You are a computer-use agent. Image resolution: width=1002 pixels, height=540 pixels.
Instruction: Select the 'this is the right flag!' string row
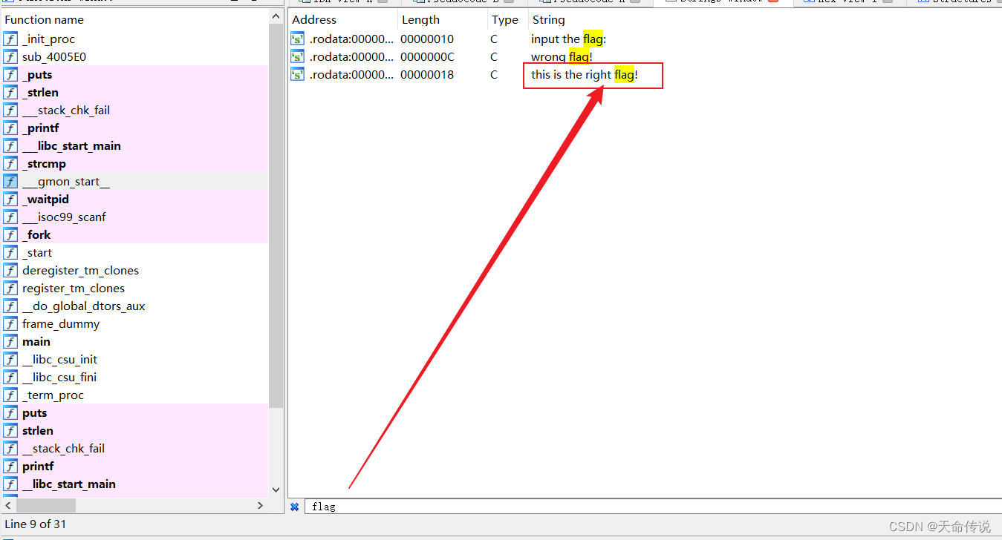579,74
